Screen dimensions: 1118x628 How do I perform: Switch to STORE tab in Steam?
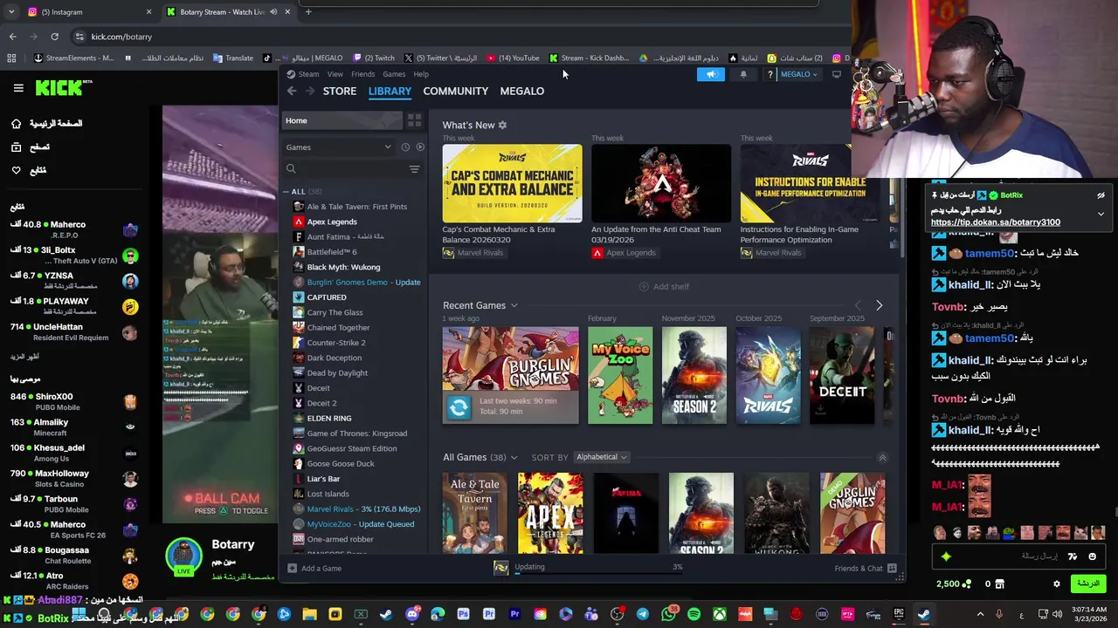click(x=340, y=91)
